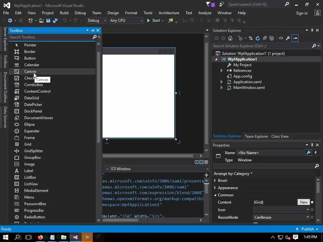Image resolution: width=323 pixels, height=242 pixels.
Task: Expand the Appearance property category
Action: point(215,188)
